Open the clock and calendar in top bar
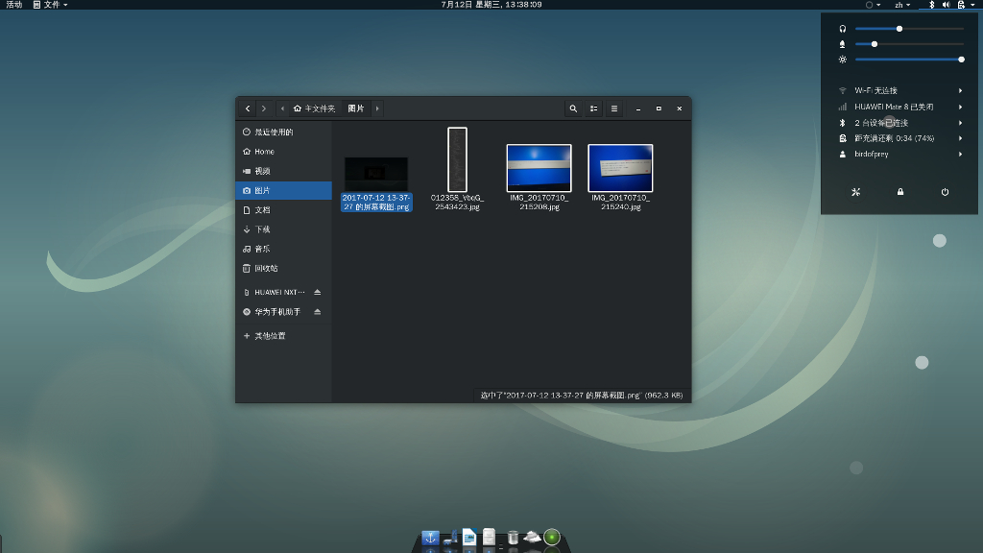This screenshot has width=983, height=553. [x=491, y=5]
